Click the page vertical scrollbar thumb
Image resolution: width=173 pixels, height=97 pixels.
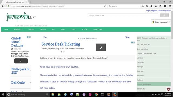[172, 25]
